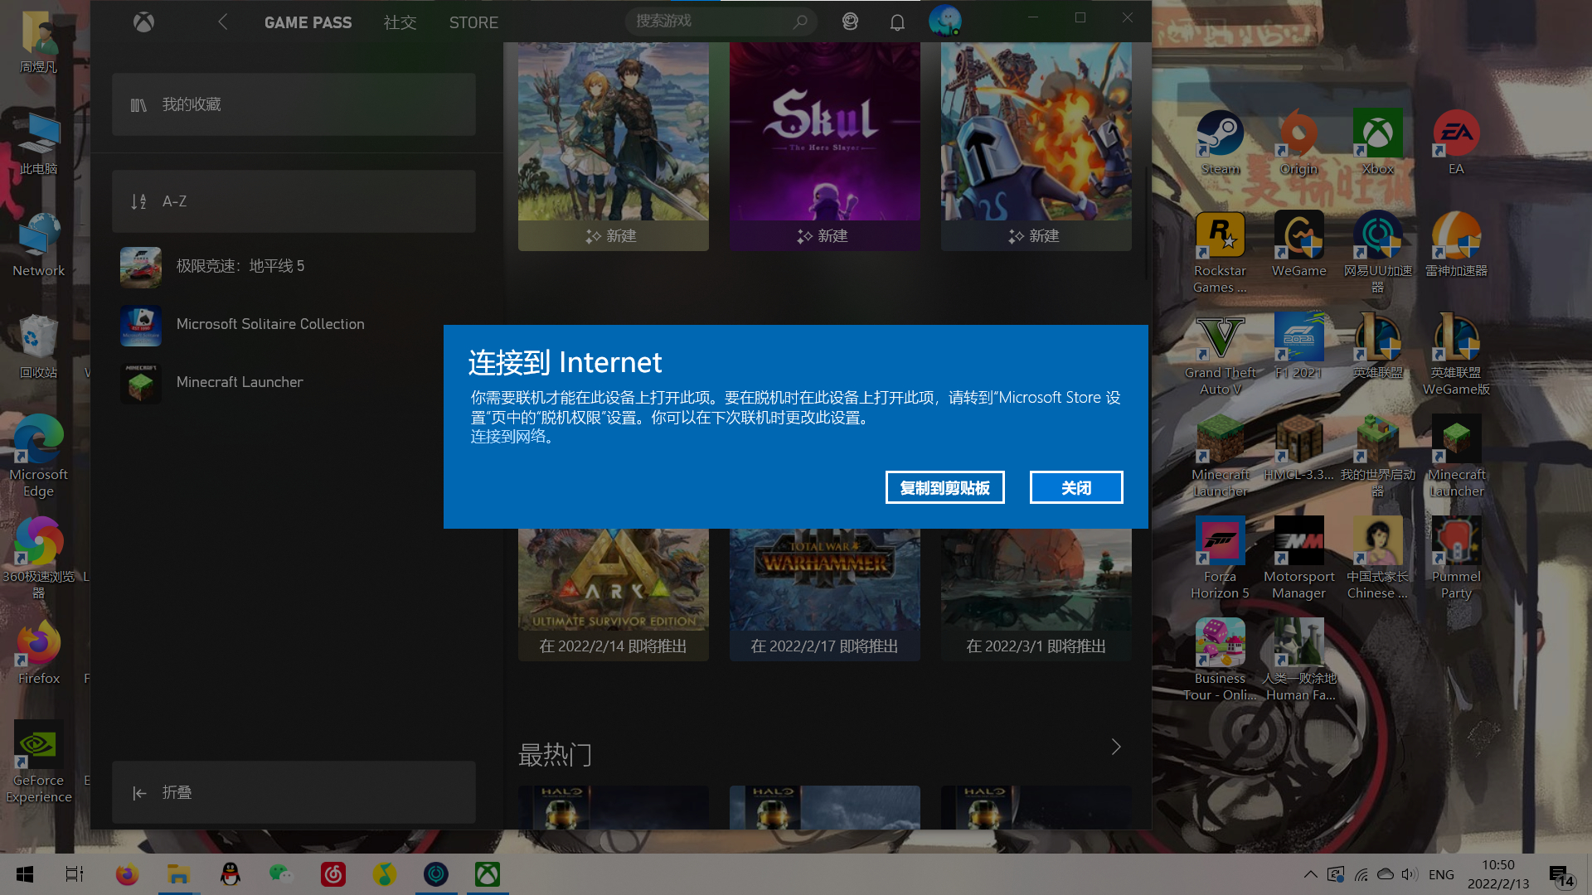Open 此电脑 desktop icon
Image resolution: width=1592 pixels, height=895 pixels.
38,143
